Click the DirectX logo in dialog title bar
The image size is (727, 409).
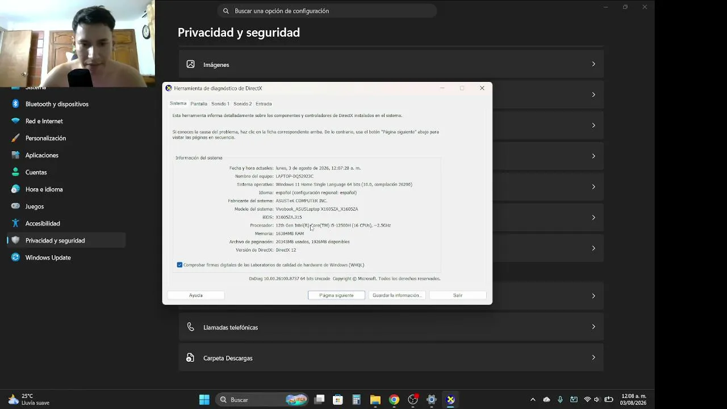[169, 88]
